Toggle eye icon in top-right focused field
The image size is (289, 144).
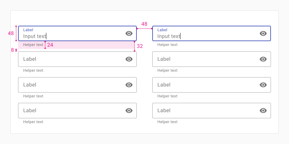(x=263, y=33)
